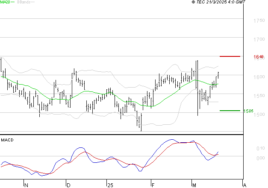Click the 1550 price axis label
268x188 pixels.
pyautogui.click(x=259, y=96)
